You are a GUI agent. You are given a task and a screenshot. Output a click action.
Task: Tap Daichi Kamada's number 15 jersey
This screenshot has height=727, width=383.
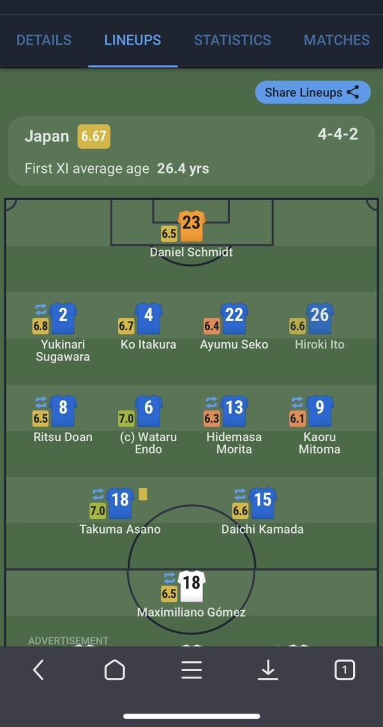(x=263, y=502)
